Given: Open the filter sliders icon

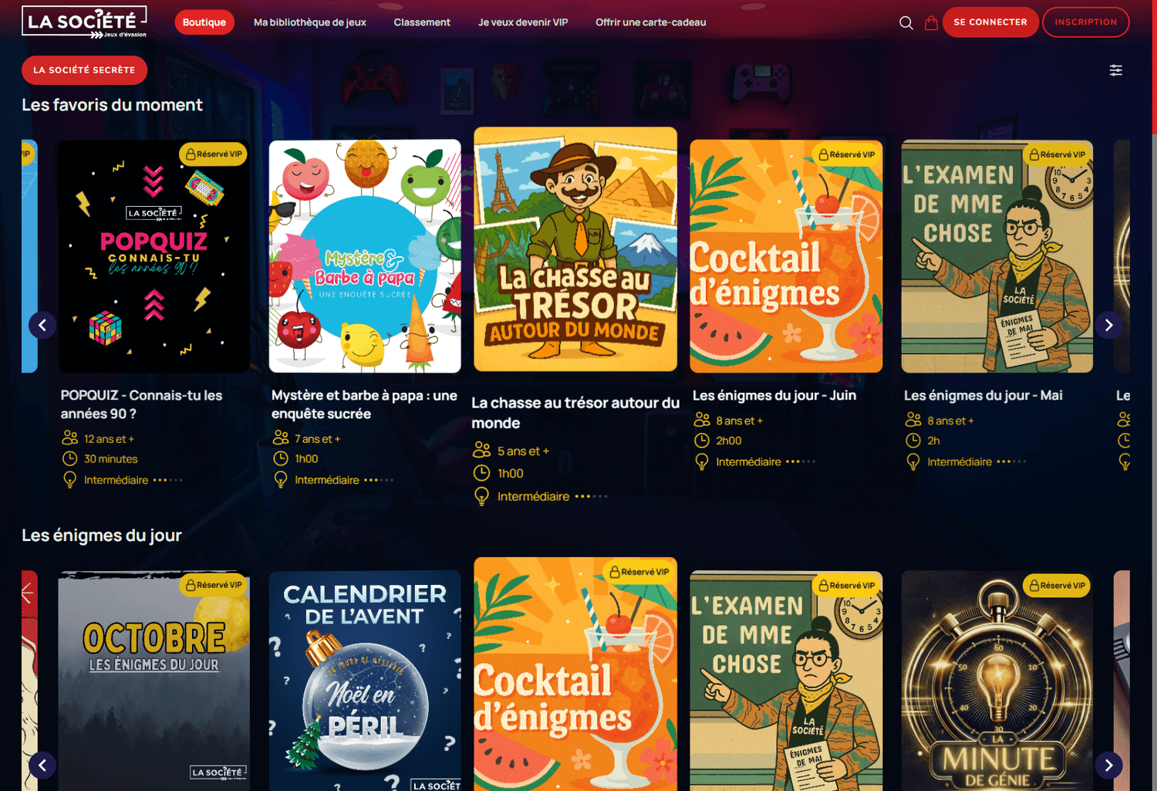Looking at the screenshot, I should [1116, 70].
